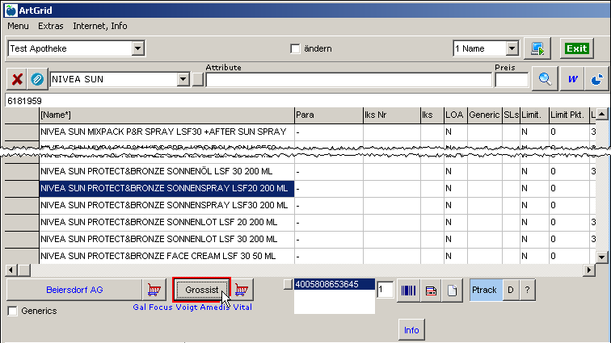Tick the Generics checkbox
This screenshot has width=611, height=343.
pos(12,311)
